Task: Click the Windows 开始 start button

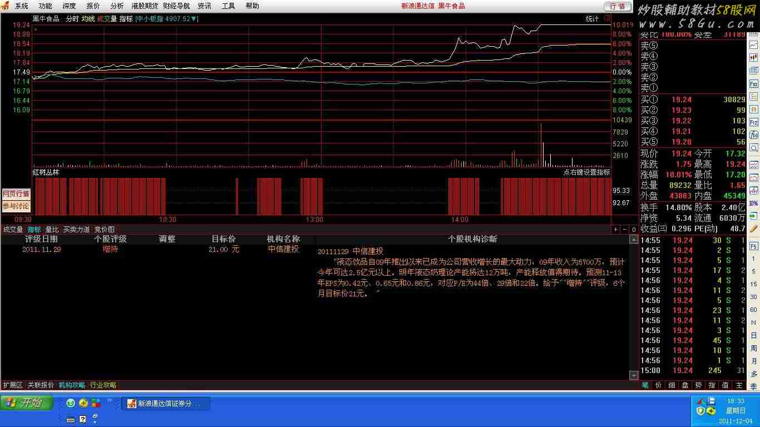Action: tap(27, 403)
